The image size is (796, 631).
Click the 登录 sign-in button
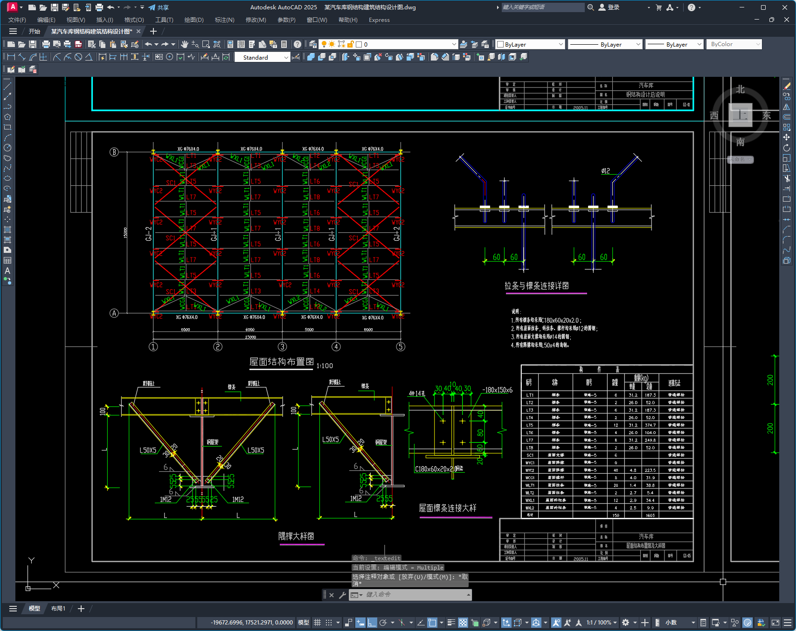tap(609, 7)
